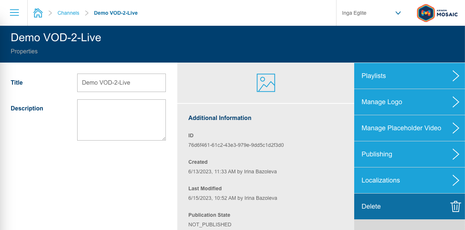Go to the home page icon
This screenshot has height=230, width=465.
[x=38, y=13]
